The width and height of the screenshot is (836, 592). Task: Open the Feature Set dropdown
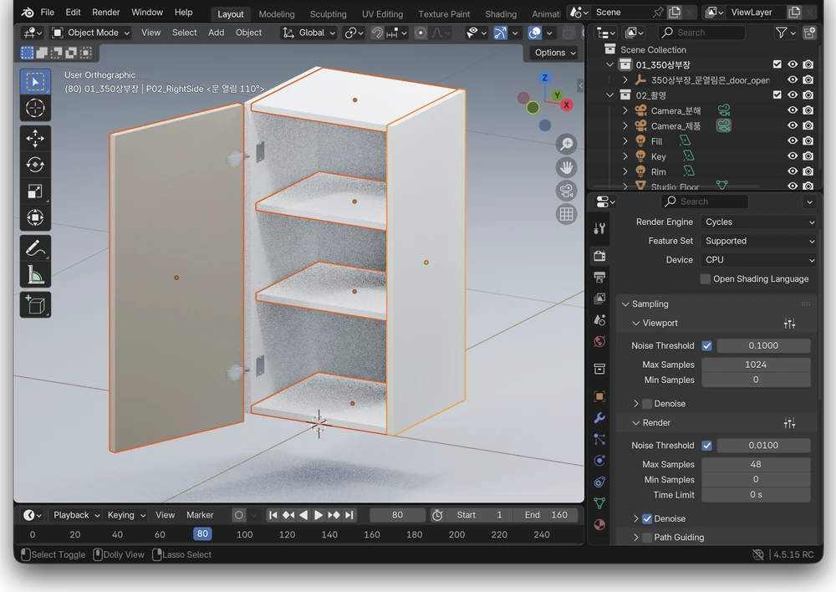pos(759,241)
